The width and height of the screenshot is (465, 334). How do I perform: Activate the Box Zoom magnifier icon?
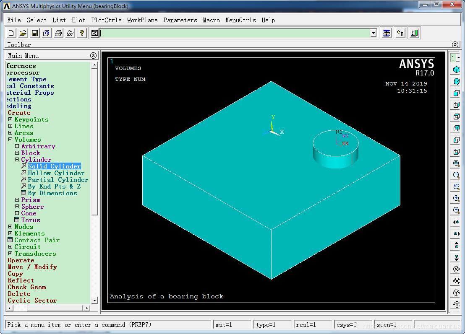click(457, 175)
